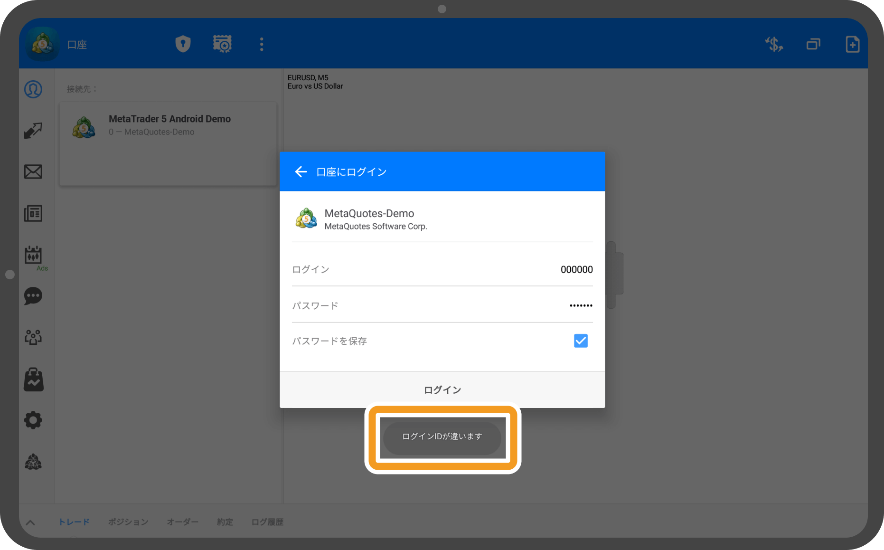The width and height of the screenshot is (884, 550).
Task: Open the three-dot overflow menu
Action: (262, 44)
